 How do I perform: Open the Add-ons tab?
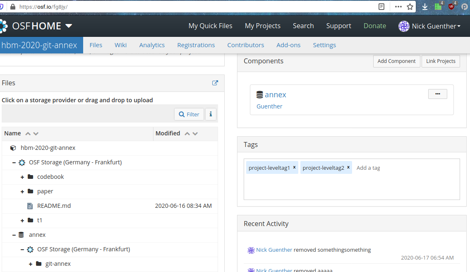[x=288, y=45]
